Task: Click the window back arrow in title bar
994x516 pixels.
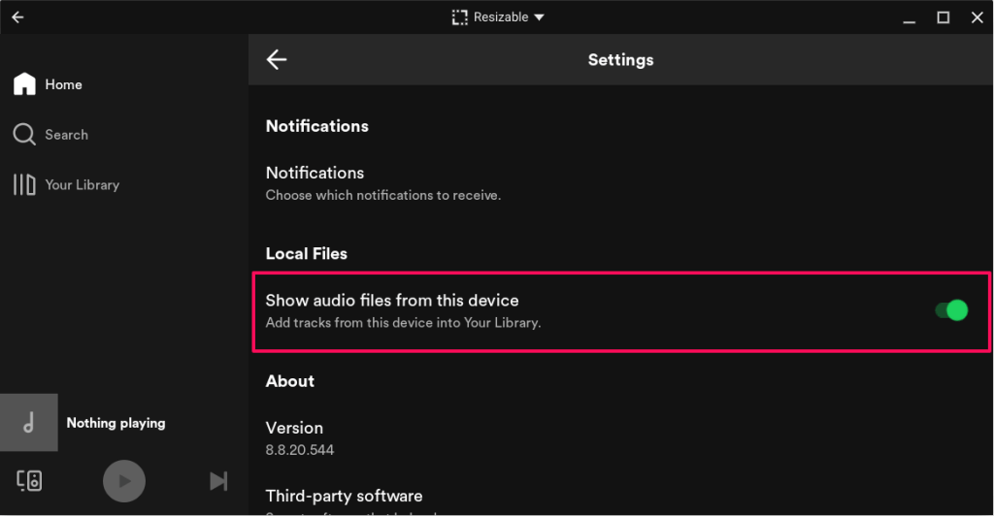Action: point(17,17)
